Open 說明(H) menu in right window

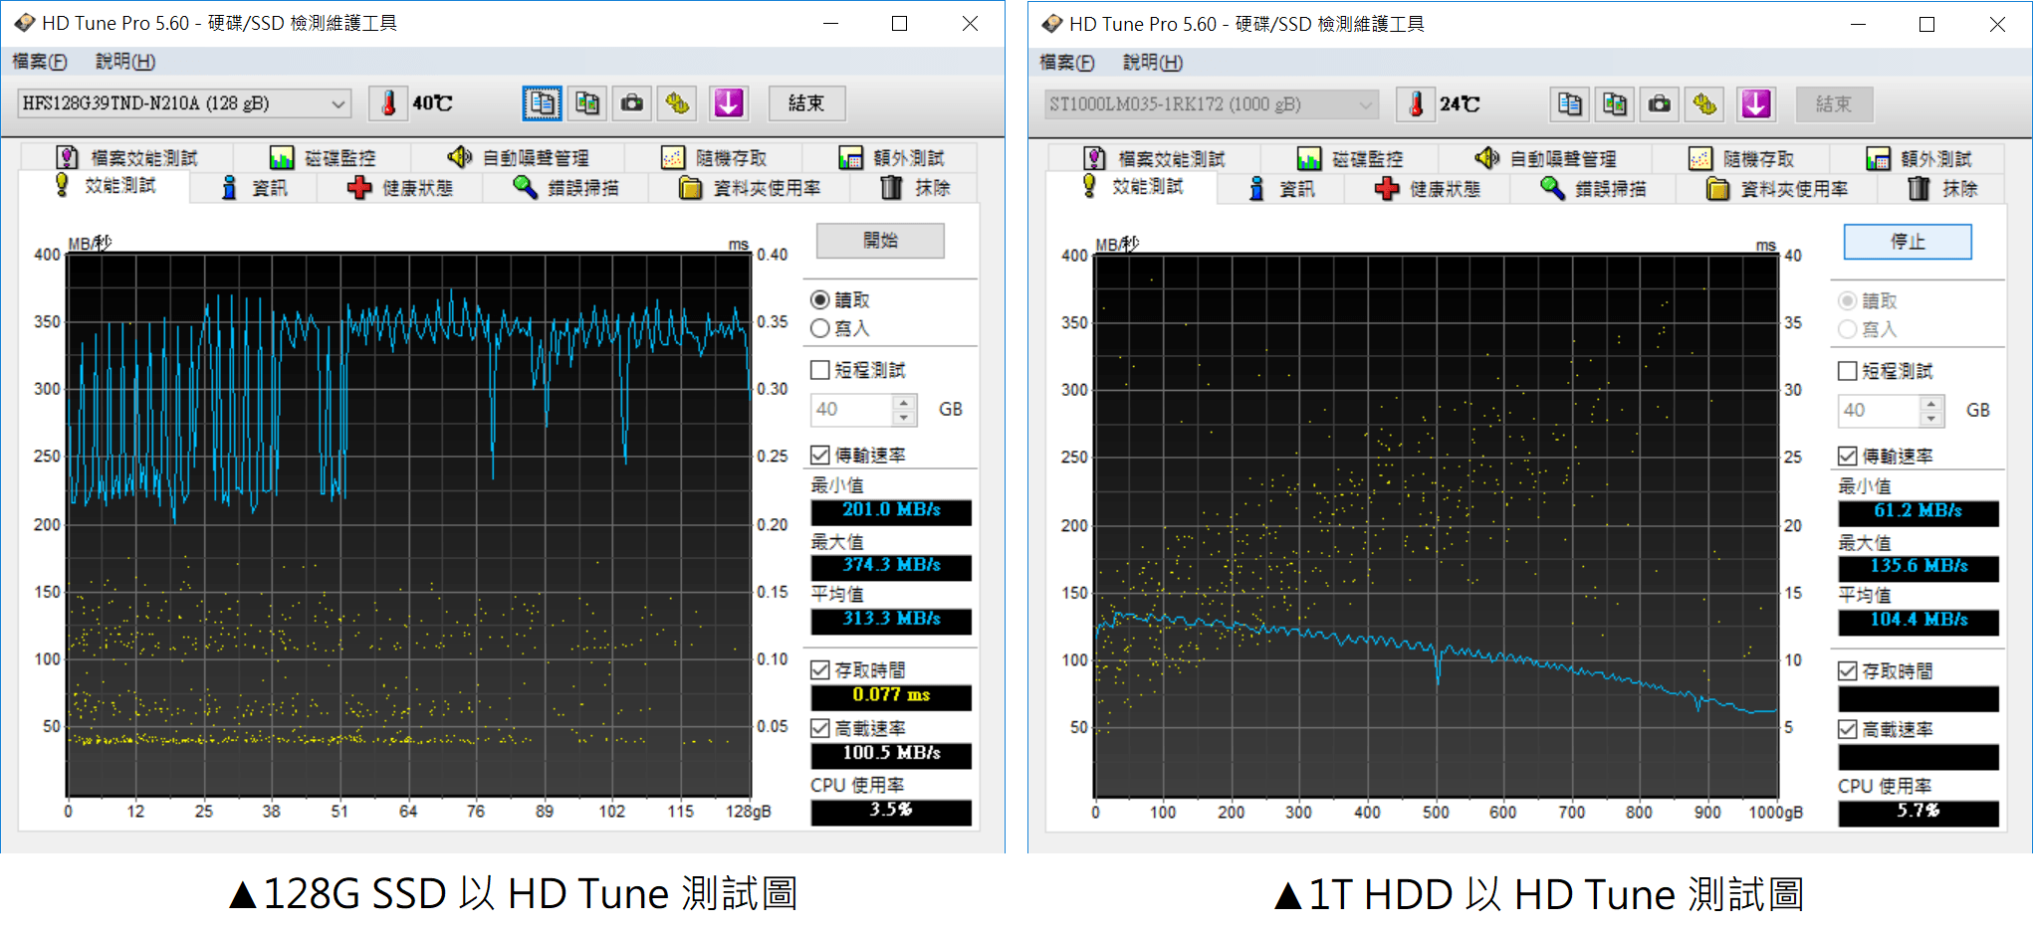1153,63
